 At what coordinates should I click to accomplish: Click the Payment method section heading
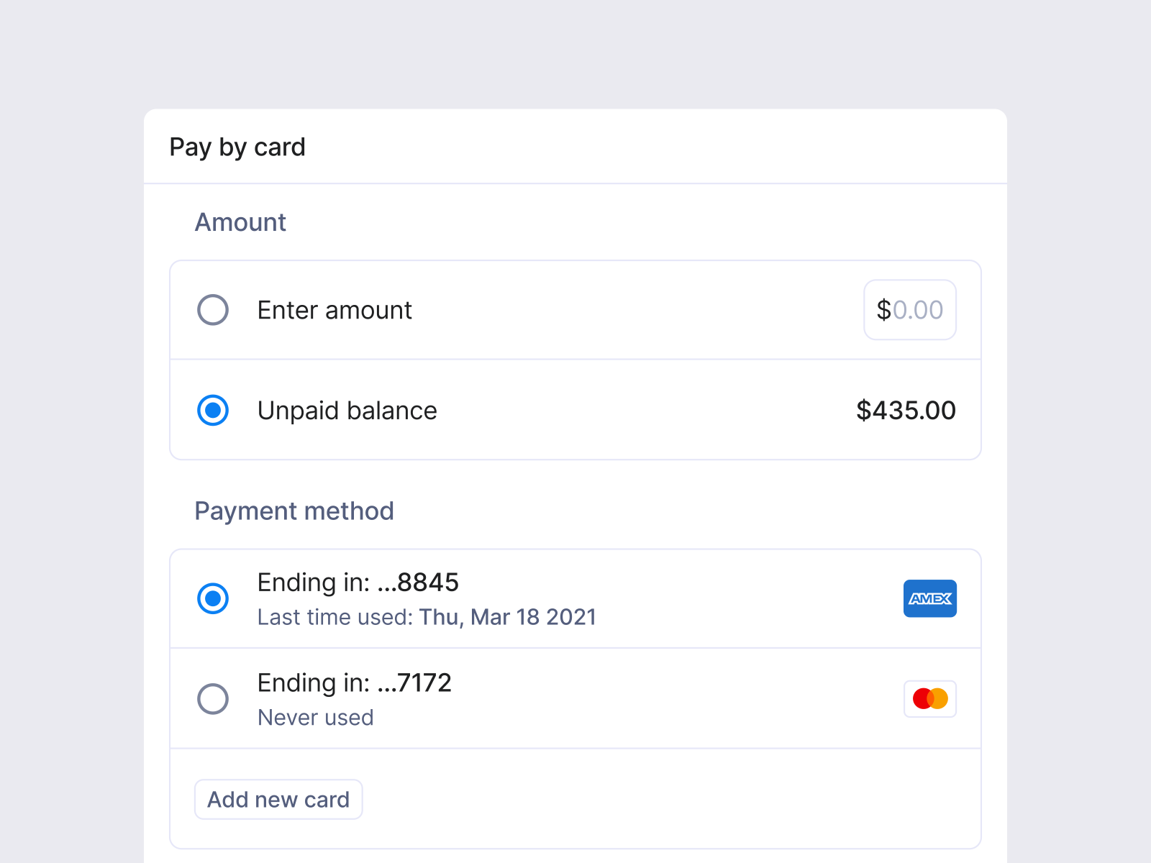[294, 511]
